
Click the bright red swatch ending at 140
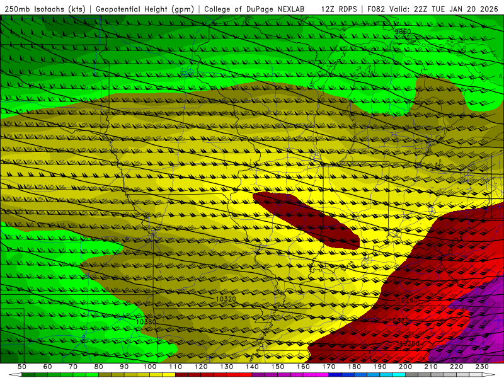[246, 375]
